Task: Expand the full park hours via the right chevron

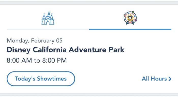Action: click(170, 79)
